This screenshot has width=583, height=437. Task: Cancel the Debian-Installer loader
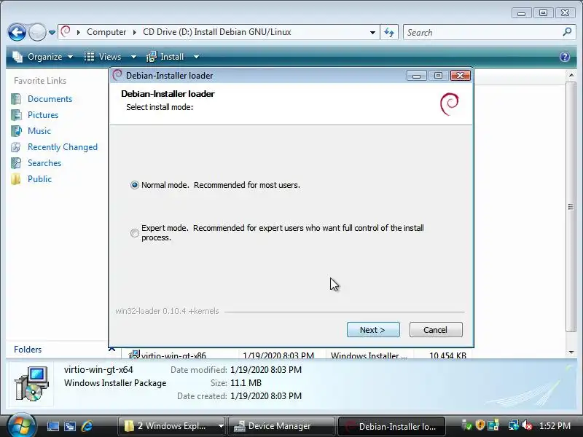pyautogui.click(x=436, y=330)
